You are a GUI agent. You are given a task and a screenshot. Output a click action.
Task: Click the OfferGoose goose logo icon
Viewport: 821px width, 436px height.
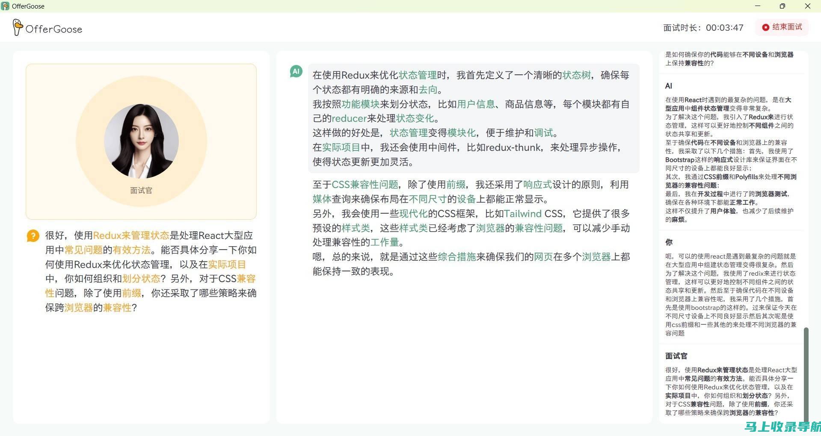[17, 27]
